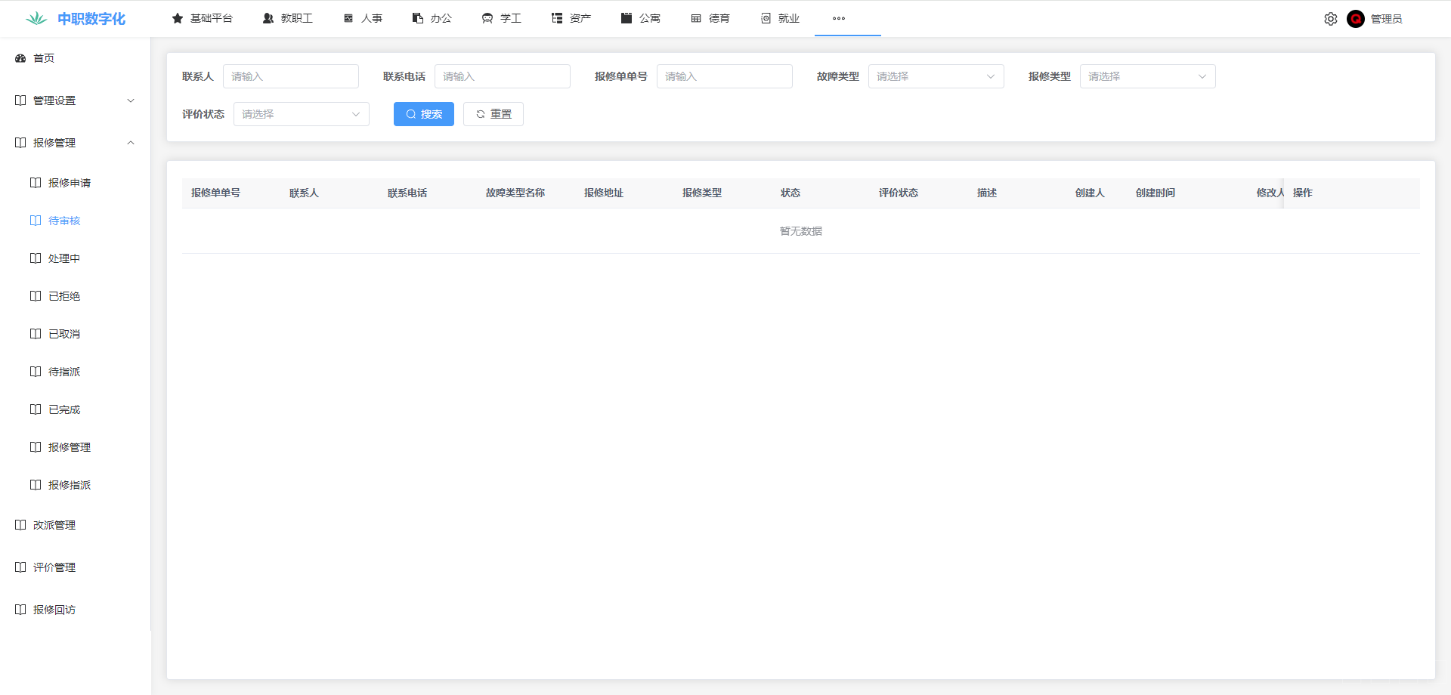1451x695 pixels.
Task: Click the 联系人 input field
Action: 290,76
